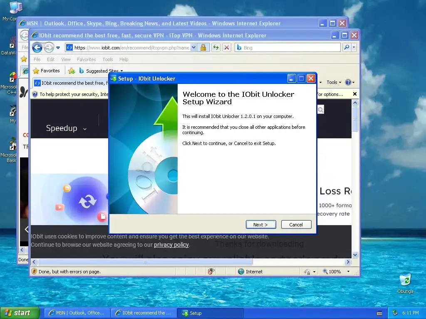Open the Help menu
Image resolution: width=426 pixels, height=319 pixels.
(124, 59)
